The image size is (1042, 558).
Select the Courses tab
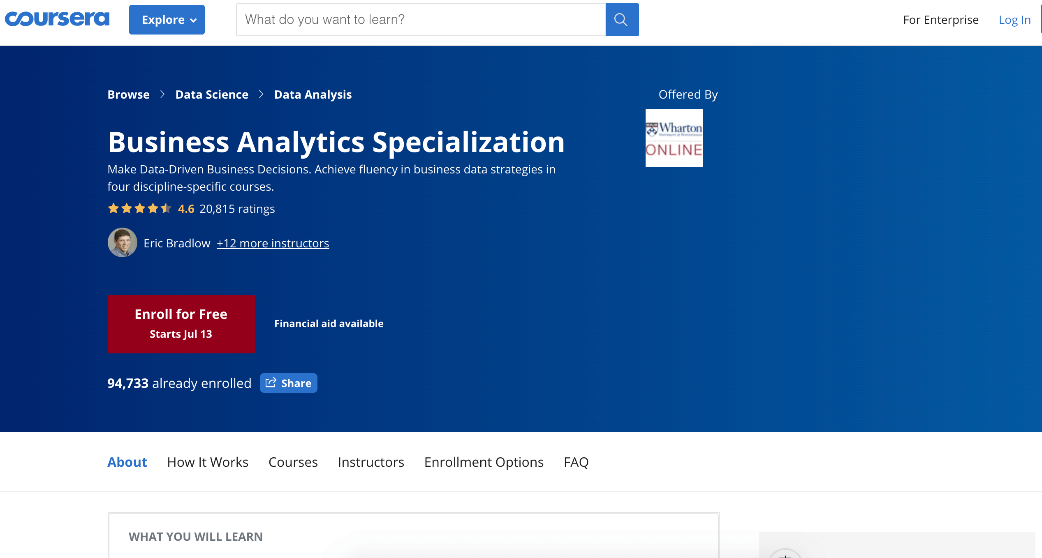[x=293, y=461]
